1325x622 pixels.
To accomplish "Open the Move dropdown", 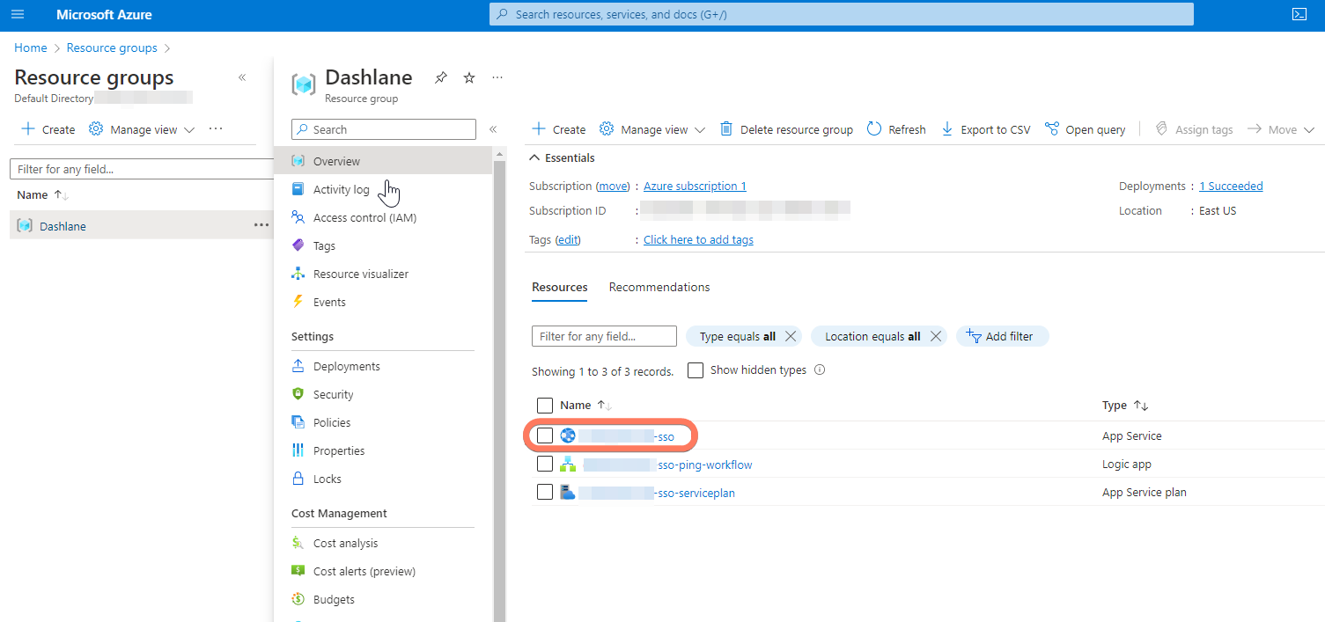I will (x=1281, y=129).
